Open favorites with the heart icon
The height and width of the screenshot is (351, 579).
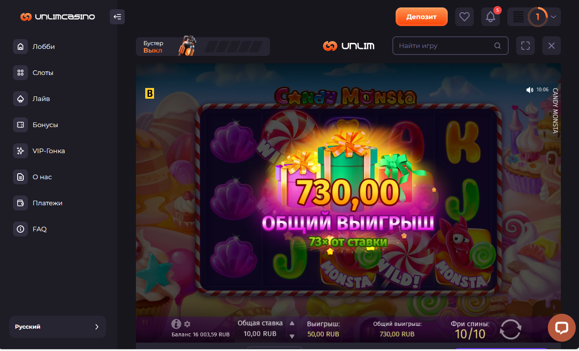(464, 17)
